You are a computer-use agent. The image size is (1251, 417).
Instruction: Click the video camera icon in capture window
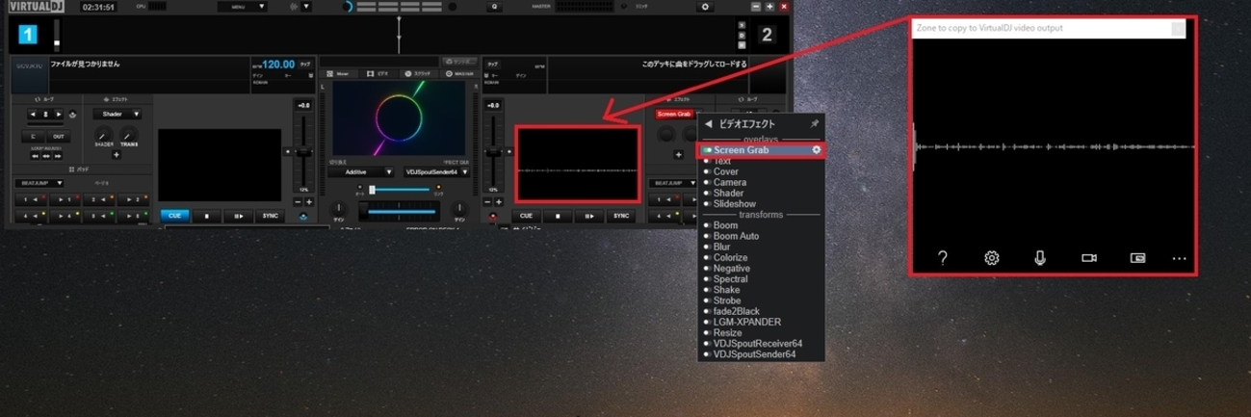tap(1089, 258)
